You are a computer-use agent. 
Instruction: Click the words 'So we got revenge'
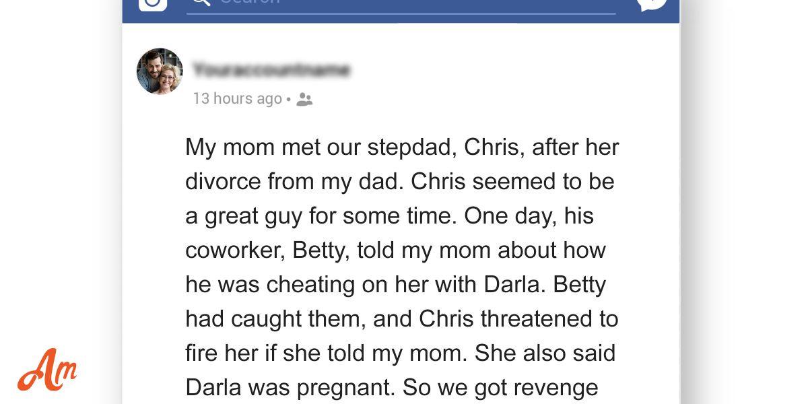(500, 388)
